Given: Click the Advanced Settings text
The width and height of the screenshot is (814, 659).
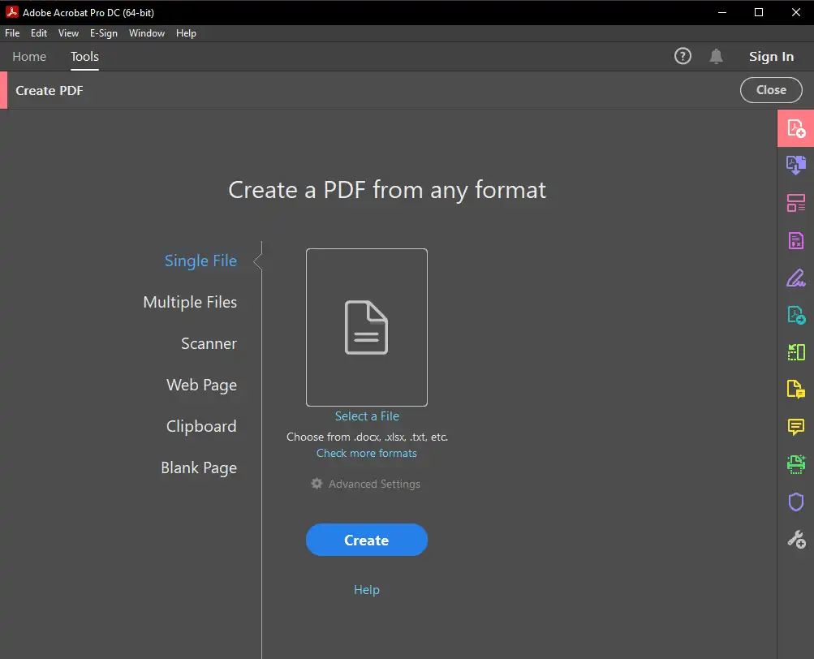Looking at the screenshot, I should click(374, 484).
